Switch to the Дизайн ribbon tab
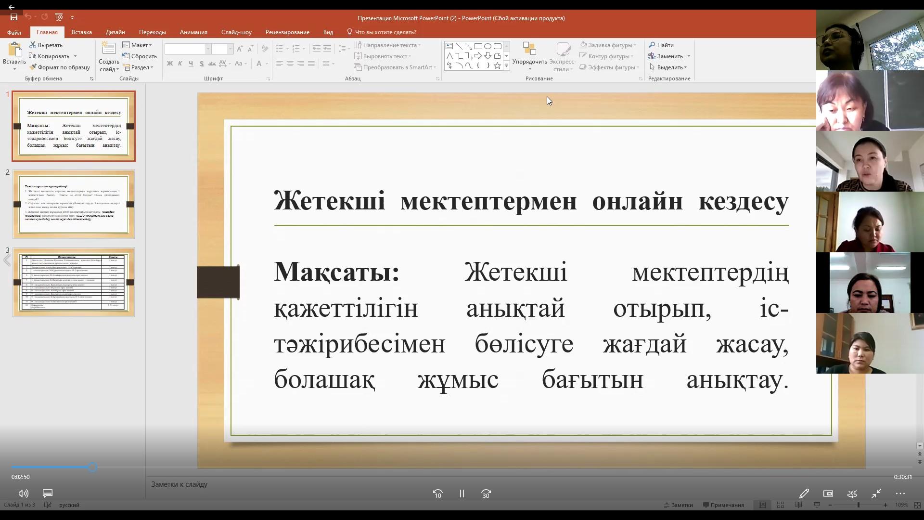This screenshot has height=520, width=924. pyautogui.click(x=115, y=32)
